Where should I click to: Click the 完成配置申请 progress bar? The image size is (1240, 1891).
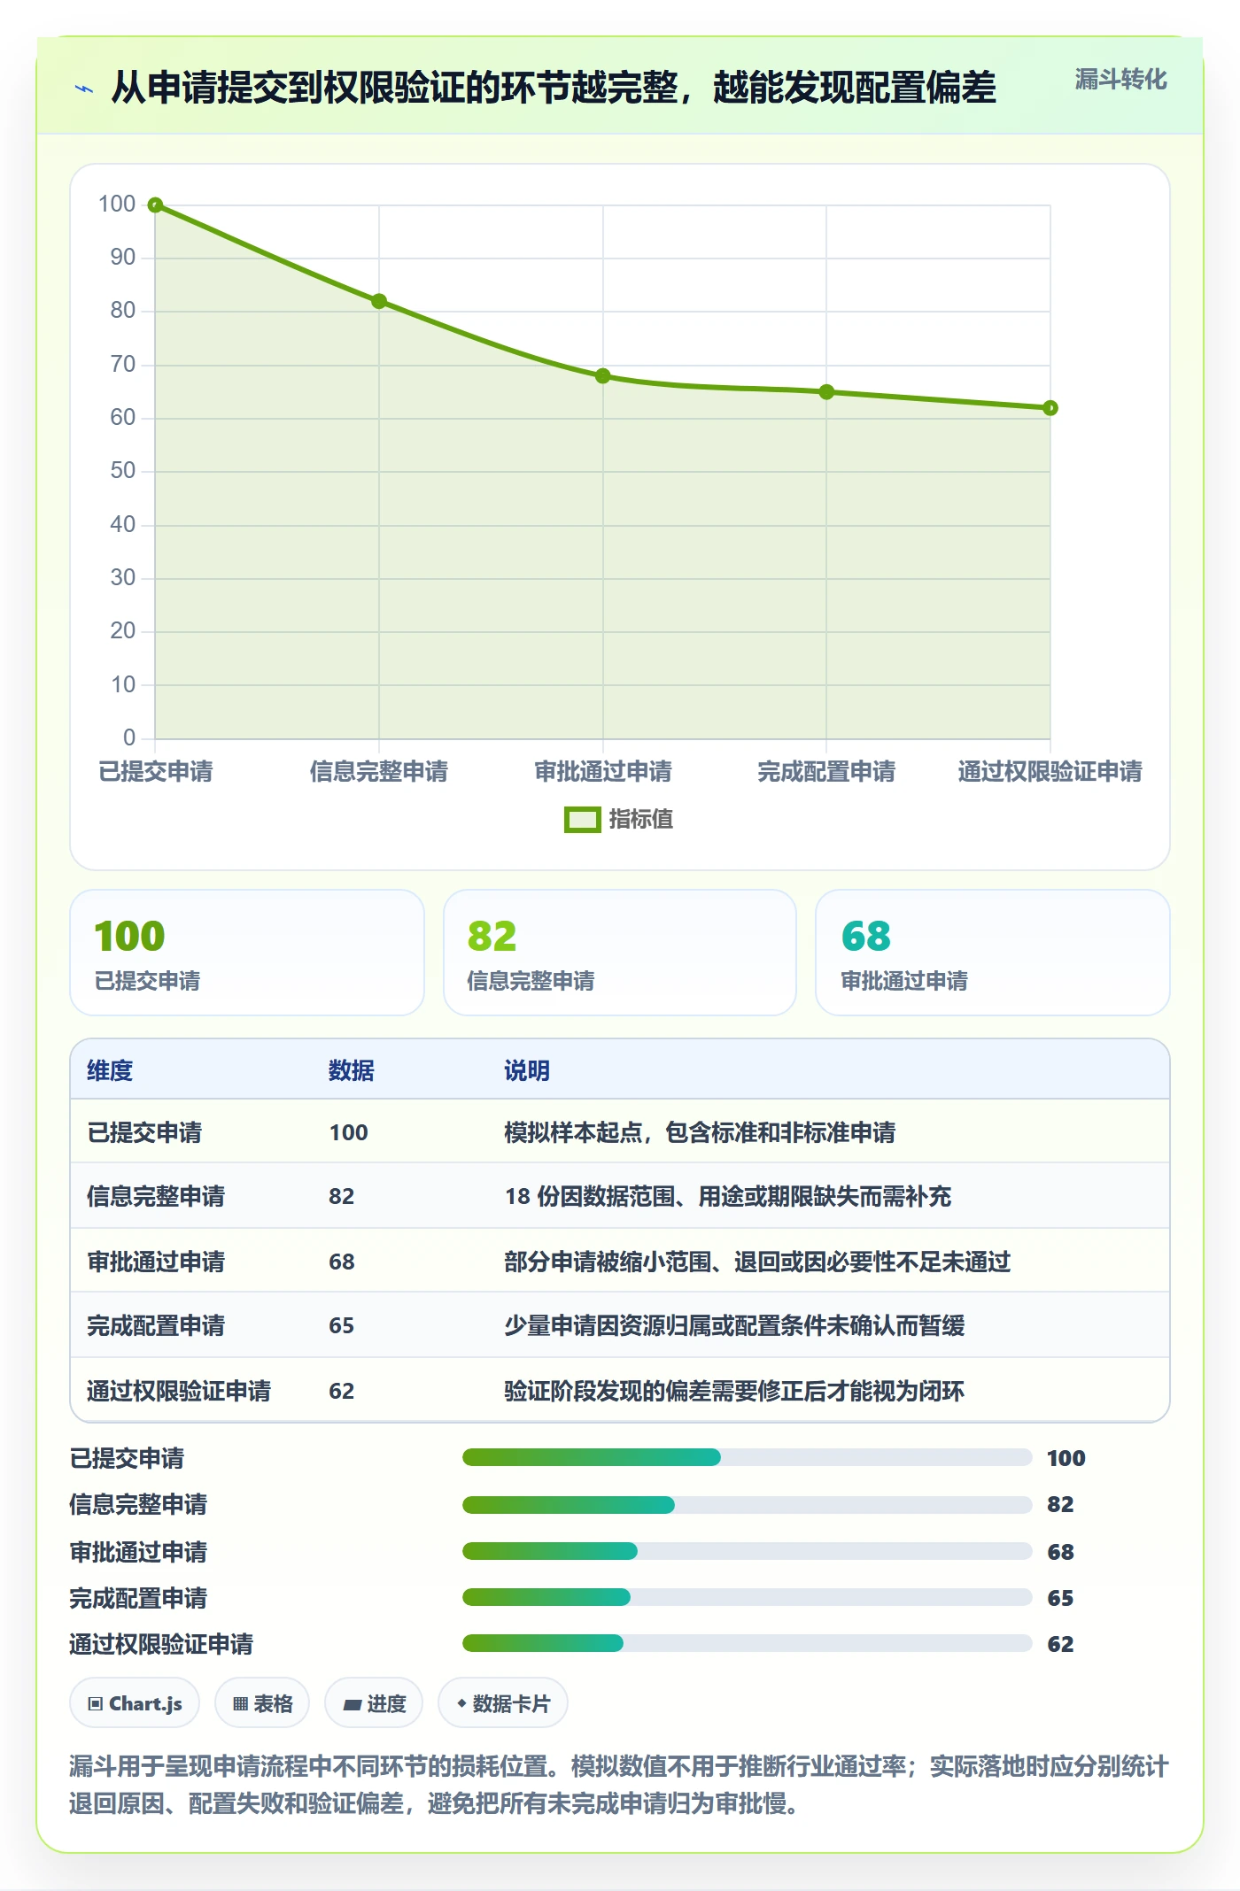pyautogui.click(x=748, y=1597)
